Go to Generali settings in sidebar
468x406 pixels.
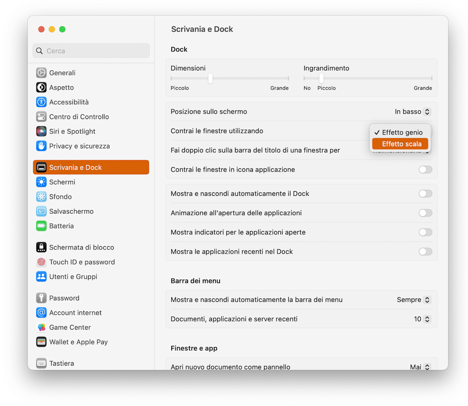[x=62, y=73]
